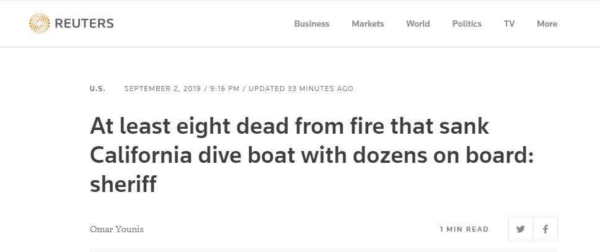The height and width of the screenshot is (252, 600).
Task: Share the article on Facebook
Action: coord(545,229)
